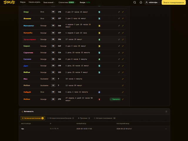Click the level 80 badge in Барыч row
The image size is (188, 141).
pyautogui.click(x=53, y=46)
